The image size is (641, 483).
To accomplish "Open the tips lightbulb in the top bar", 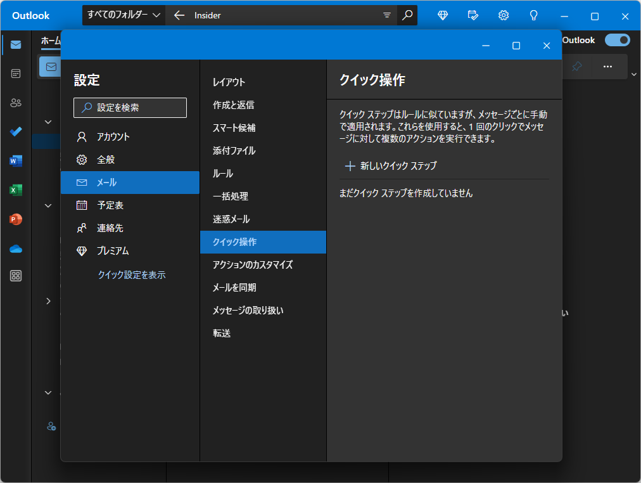I will (x=533, y=15).
